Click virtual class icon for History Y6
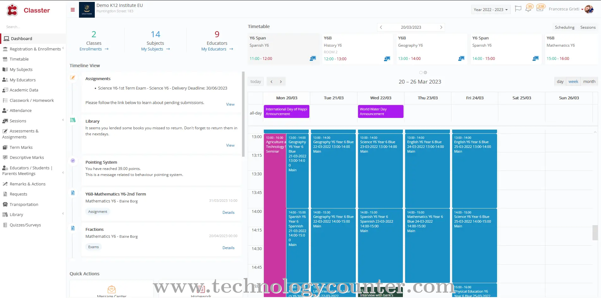The height and width of the screenshot is (298, 601). pyautogui.click(x=387, y=59)
